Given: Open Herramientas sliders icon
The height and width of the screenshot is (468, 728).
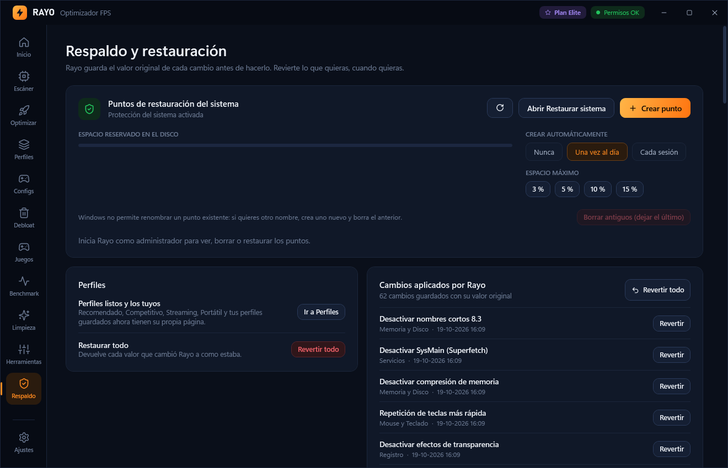Looking at the screenshot, I should click(x=24, y=350).
